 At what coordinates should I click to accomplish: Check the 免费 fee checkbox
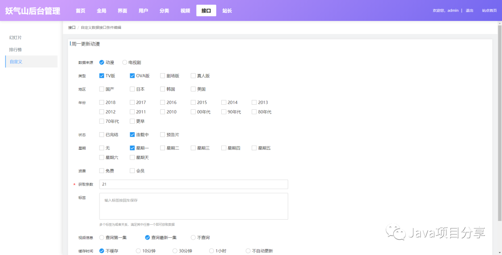[x=102, y=171]
